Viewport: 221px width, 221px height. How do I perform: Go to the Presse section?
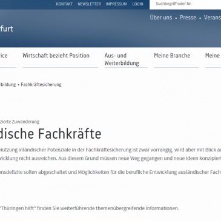(x=188, y=18)
